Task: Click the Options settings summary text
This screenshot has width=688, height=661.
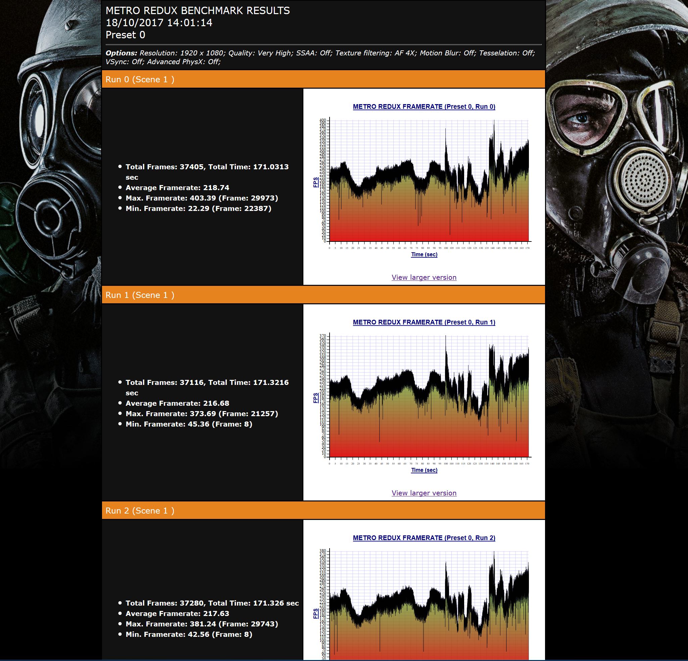Action: [x=320, y=57]
